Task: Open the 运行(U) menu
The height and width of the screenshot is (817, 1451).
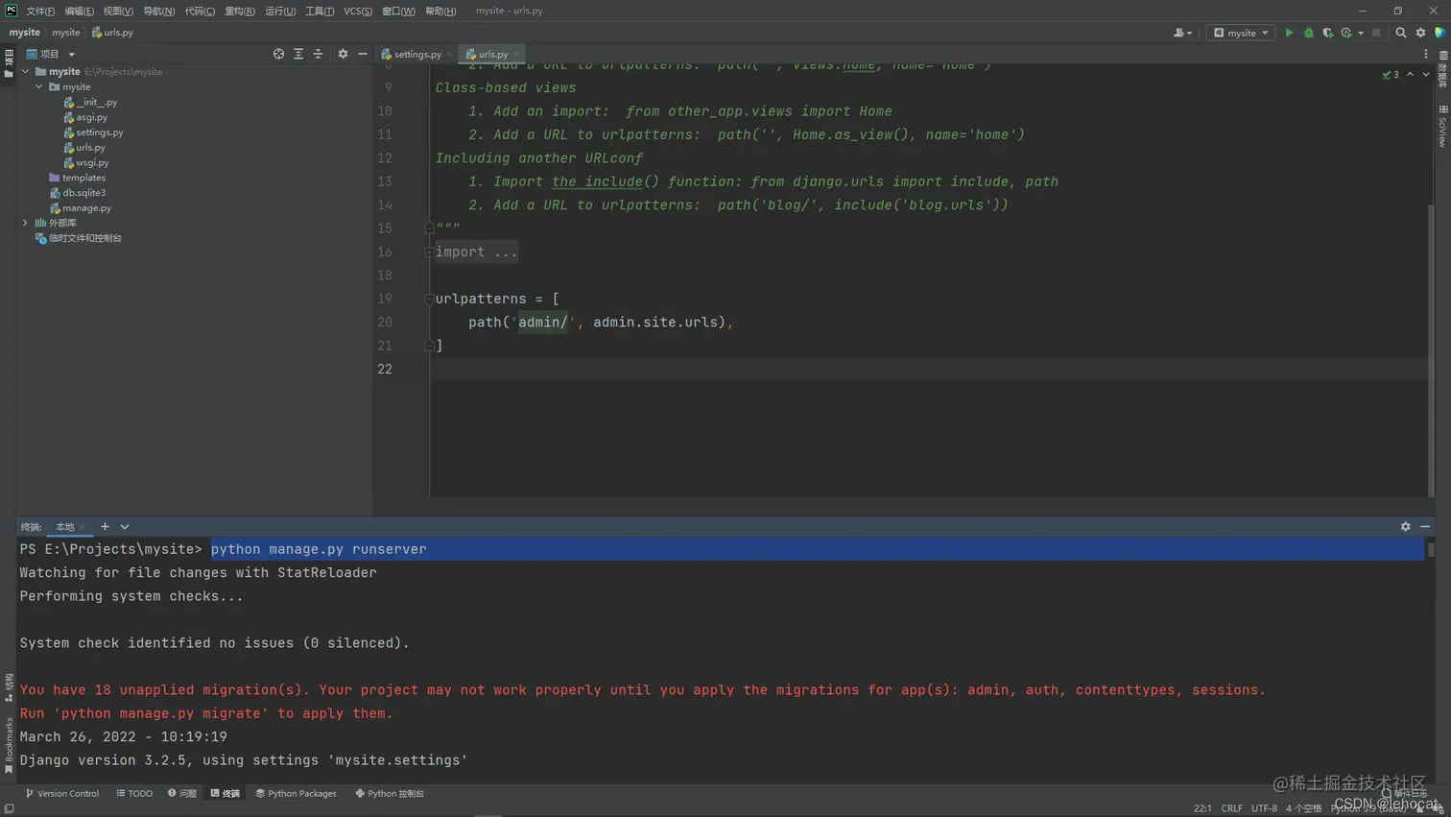Action: click(x=280, y=11)
